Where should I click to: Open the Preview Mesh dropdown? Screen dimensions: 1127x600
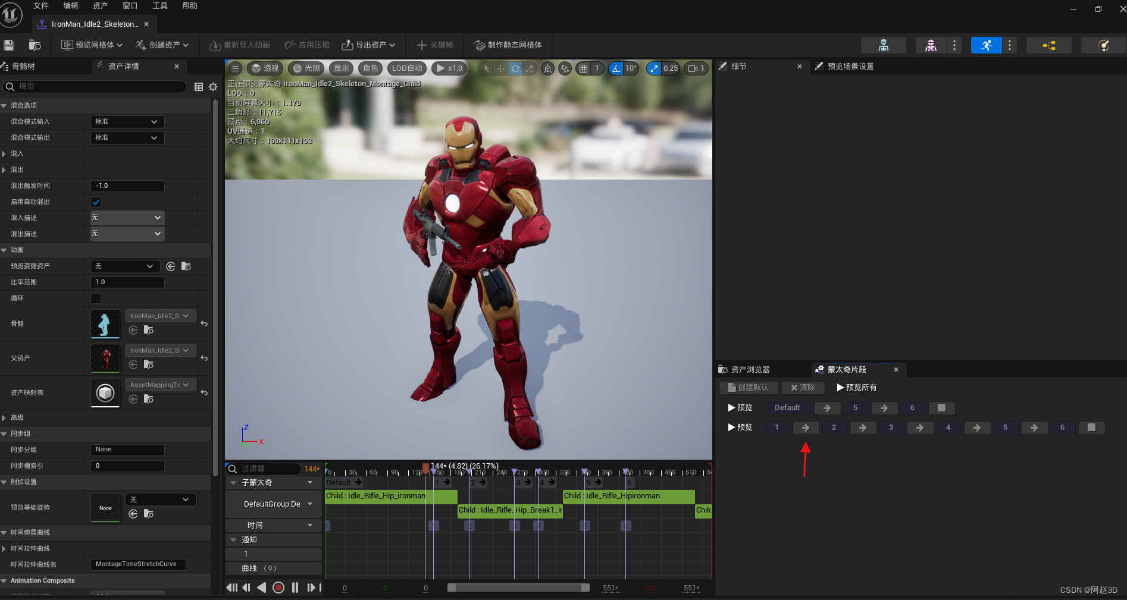click(x=92, y=45)
